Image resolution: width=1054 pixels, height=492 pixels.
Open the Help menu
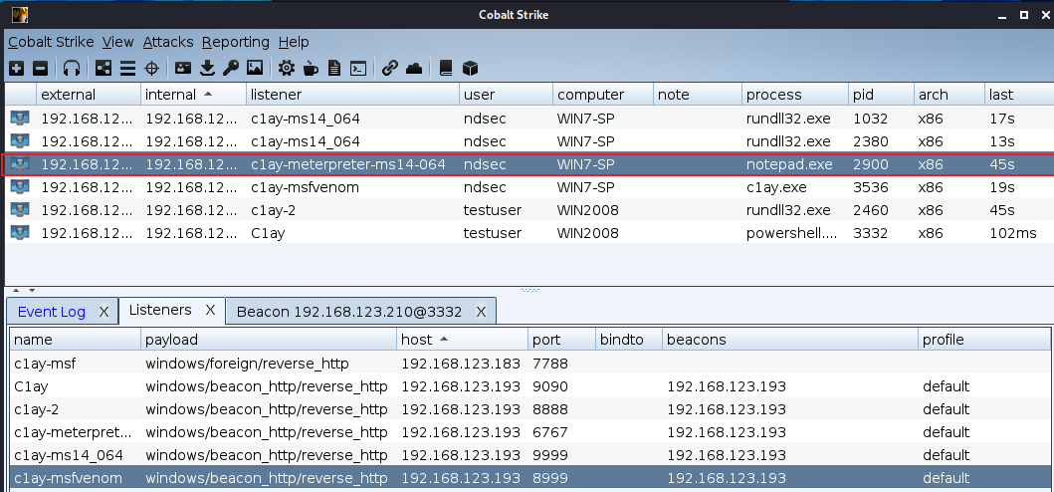tap(294, 42)
